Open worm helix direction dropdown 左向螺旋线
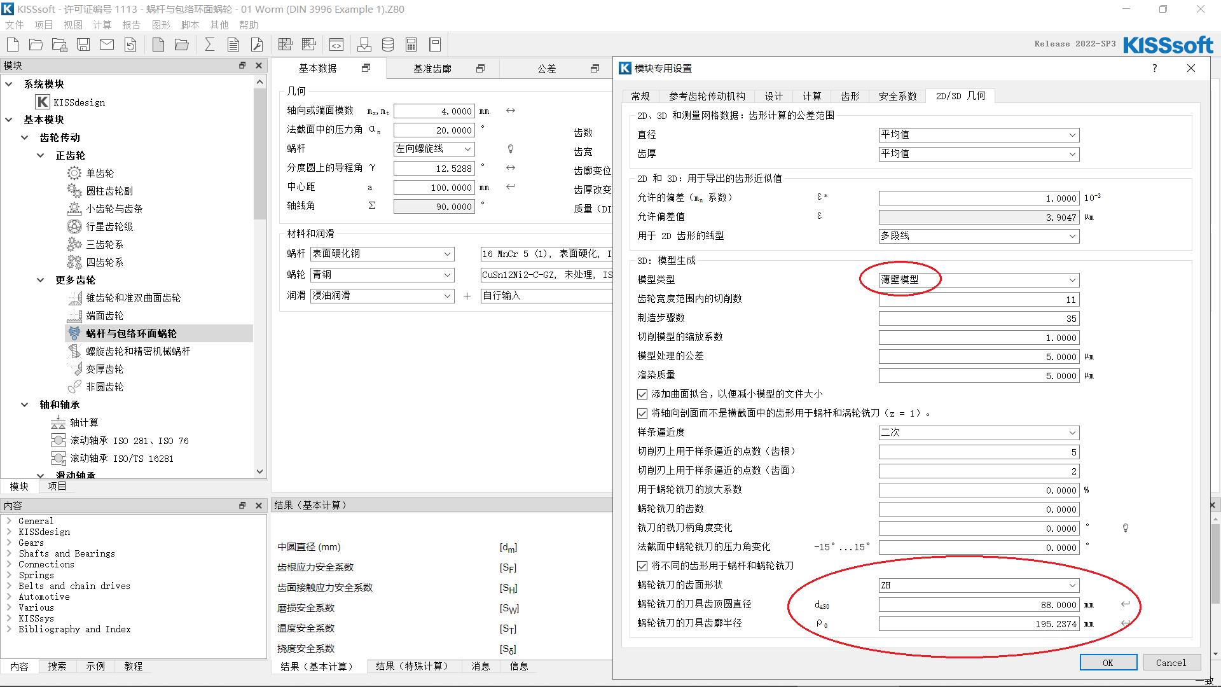 pyautogui.click(x=434, y=149)
